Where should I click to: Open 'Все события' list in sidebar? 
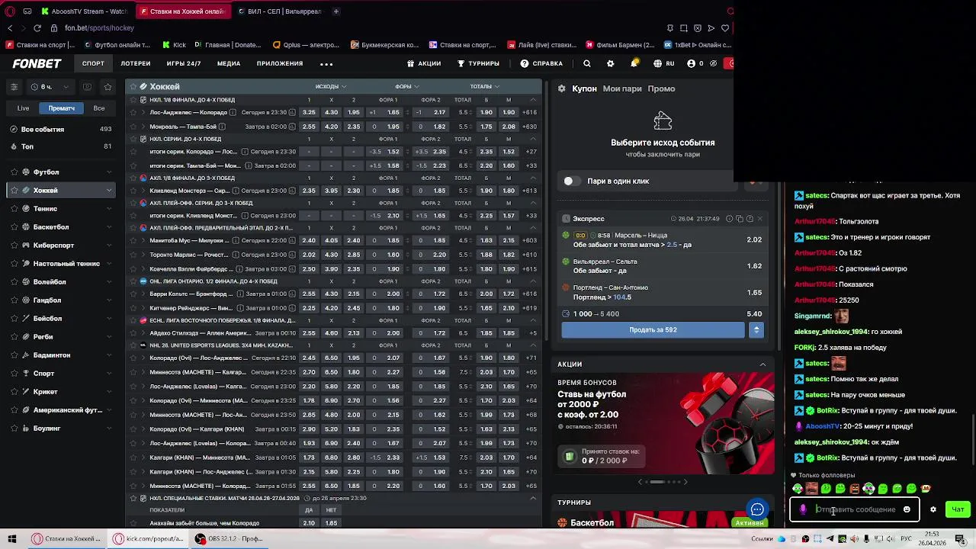point(60,129)
